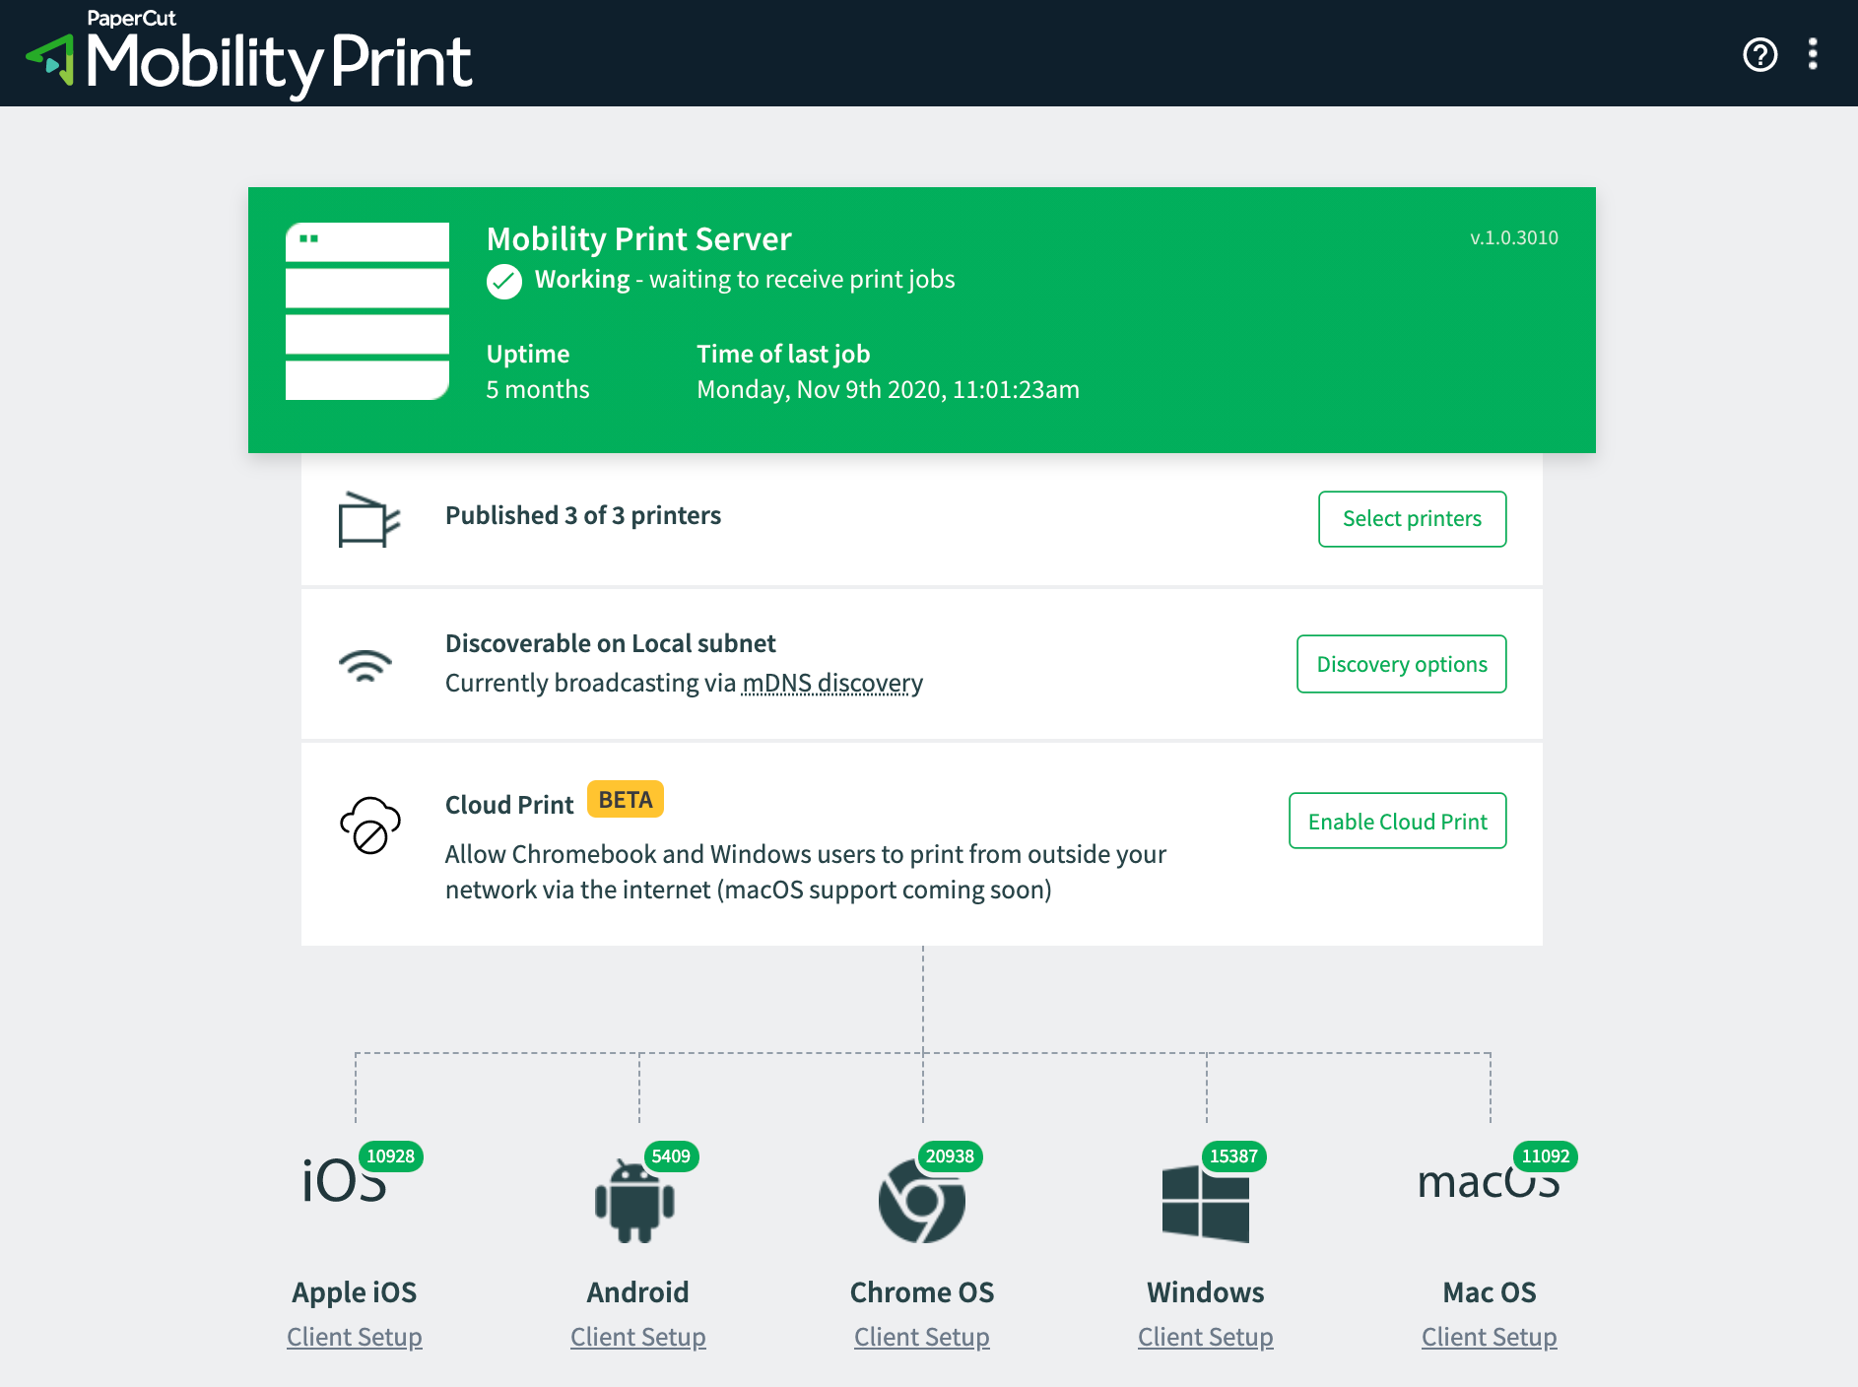Image resolution: width=1858 pixels, height=1387 pixels.
Task: Click the Cloud Print disabled cloud icon
Action: [x=370, y=826]
